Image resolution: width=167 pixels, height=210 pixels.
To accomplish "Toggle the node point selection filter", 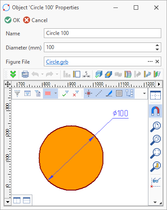I will [x=89, y=93].
